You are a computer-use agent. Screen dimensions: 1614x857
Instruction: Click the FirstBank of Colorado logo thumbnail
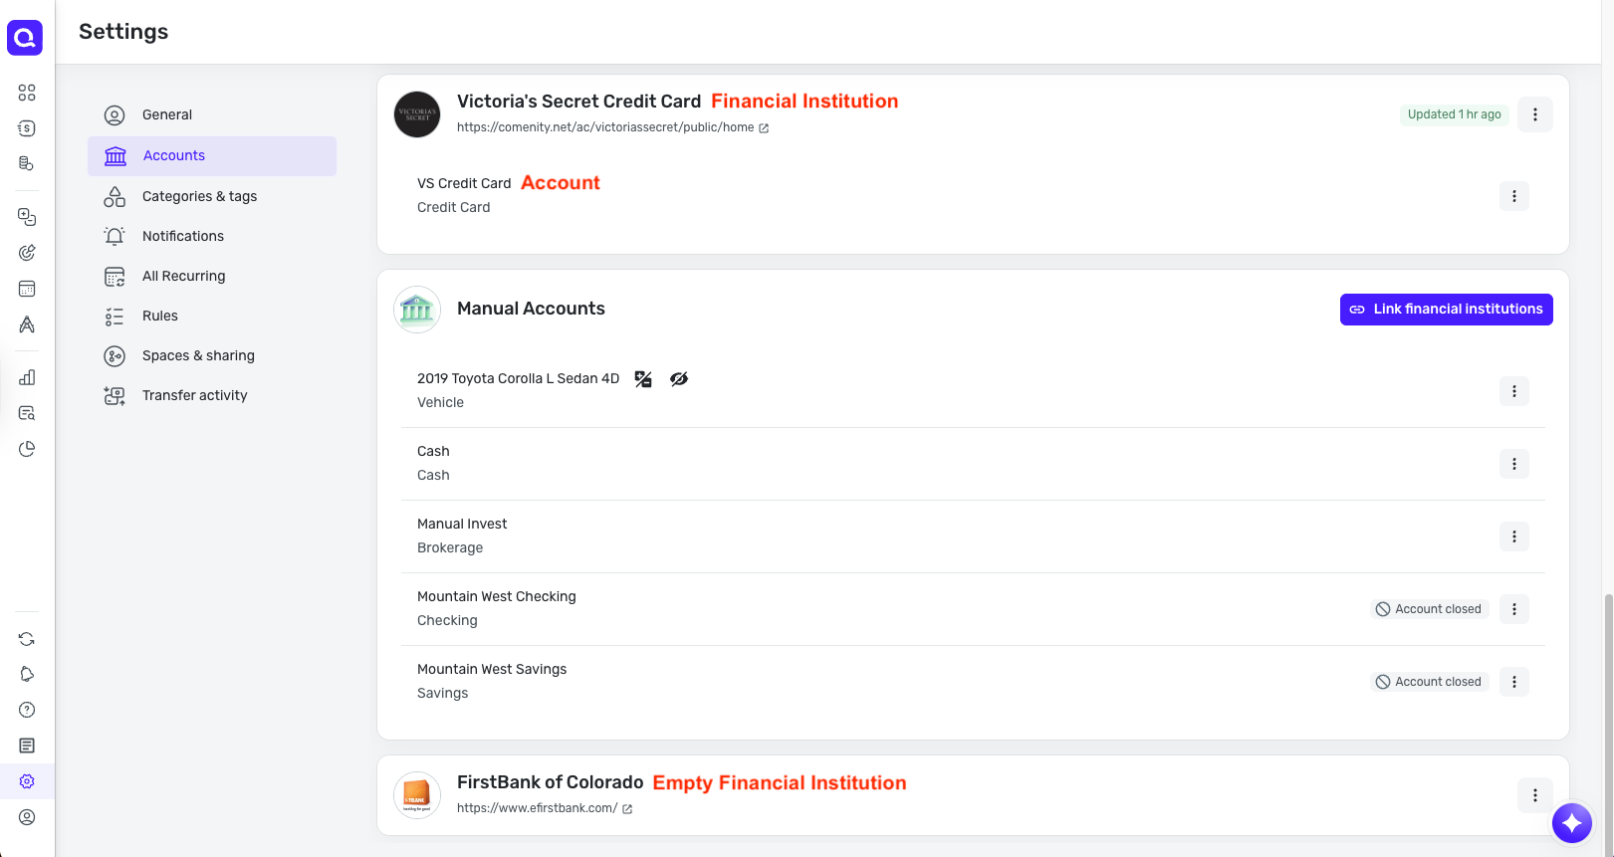point(417,795)
